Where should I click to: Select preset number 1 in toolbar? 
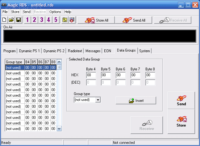(x=27, y=20)
